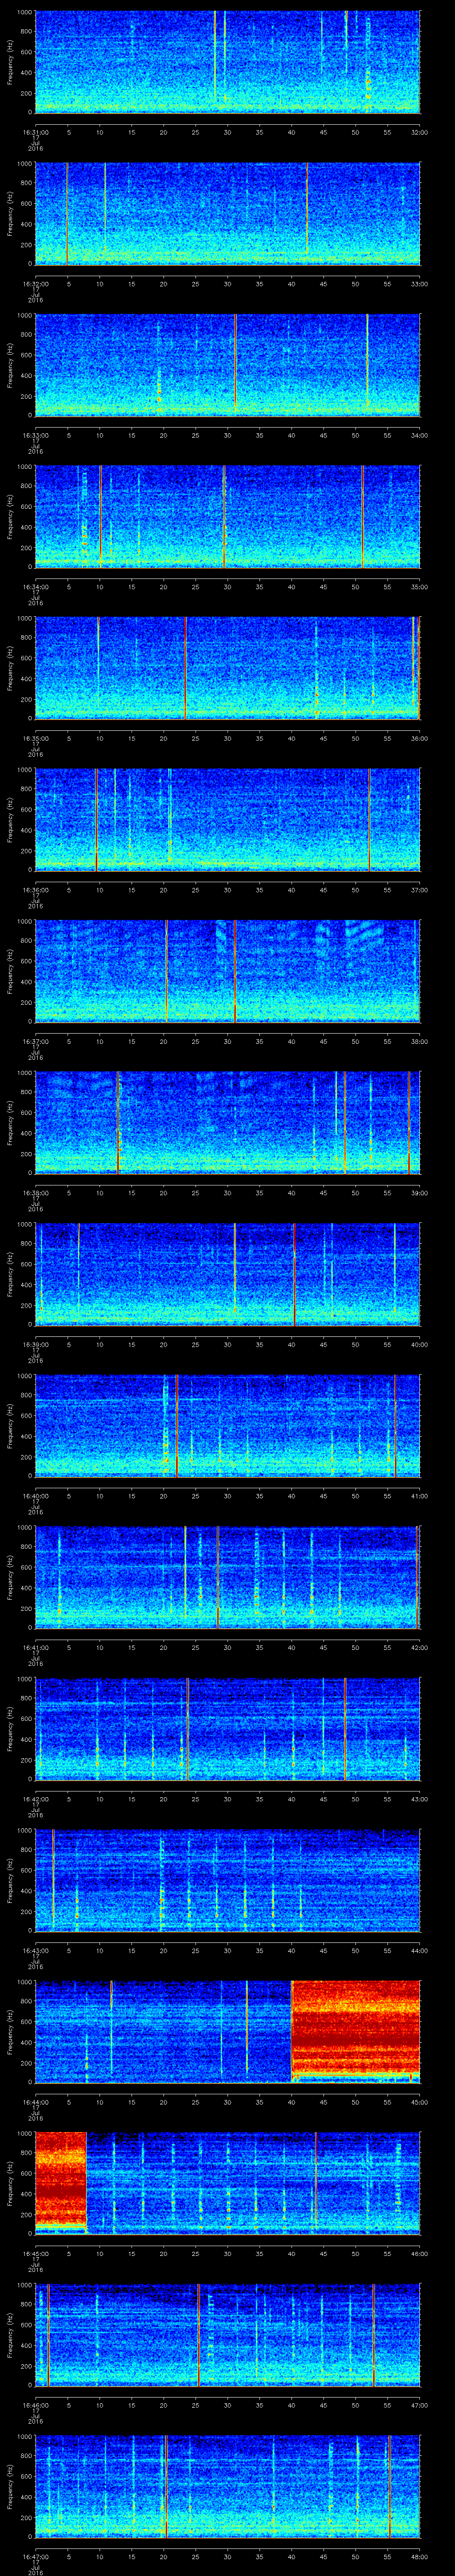Click the large red noise block in 16:44 spectrogram
The width and height of the screenshot is (455, 2576).
pos(355,2030)
